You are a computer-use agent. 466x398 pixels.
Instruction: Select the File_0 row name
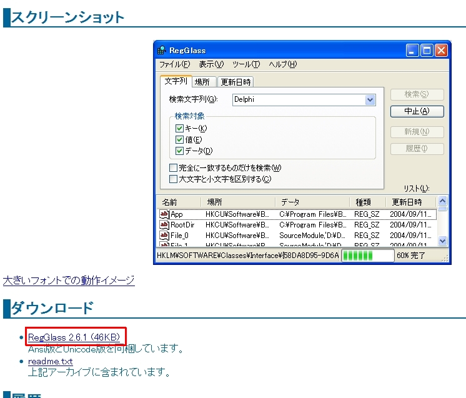tap(179, 236)
